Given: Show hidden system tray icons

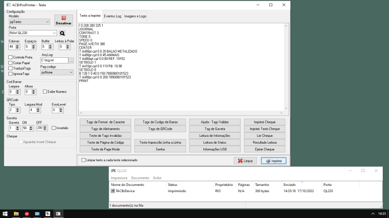Looking at the screenshot, I should 373,214.
